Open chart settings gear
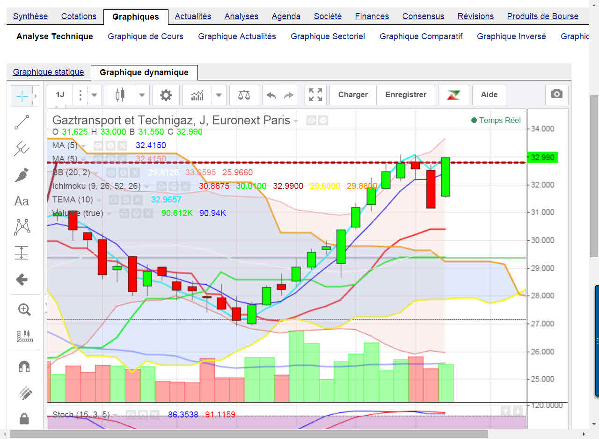This screenshot has width=599, height=439. tap(166, 95)
